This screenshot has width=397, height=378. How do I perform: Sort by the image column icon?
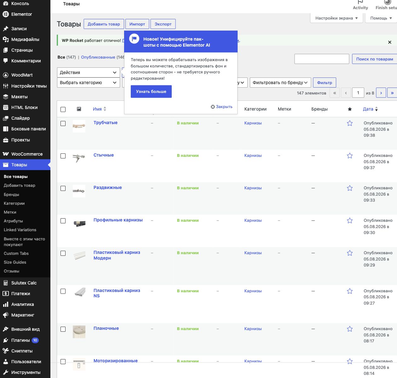click(79, 109)
